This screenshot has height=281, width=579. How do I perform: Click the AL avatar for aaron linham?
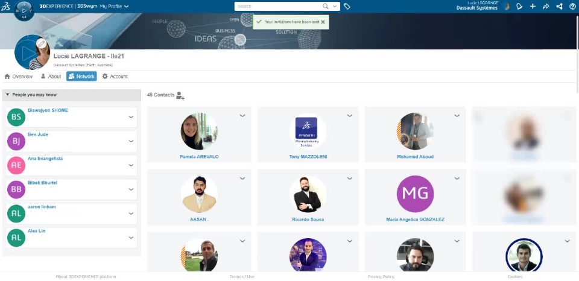click(x=16, y=213)
